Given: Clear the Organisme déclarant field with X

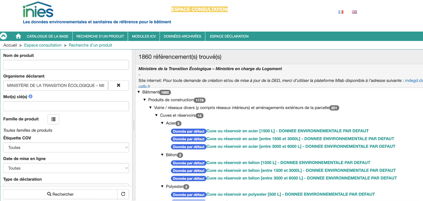Looking at the screenshot, I should tap(118, 85).
